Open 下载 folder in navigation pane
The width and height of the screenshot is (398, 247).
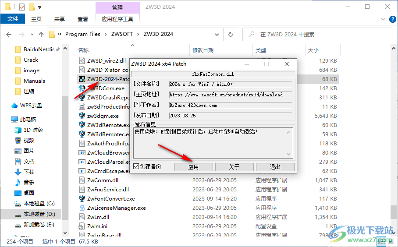[28, 172]
